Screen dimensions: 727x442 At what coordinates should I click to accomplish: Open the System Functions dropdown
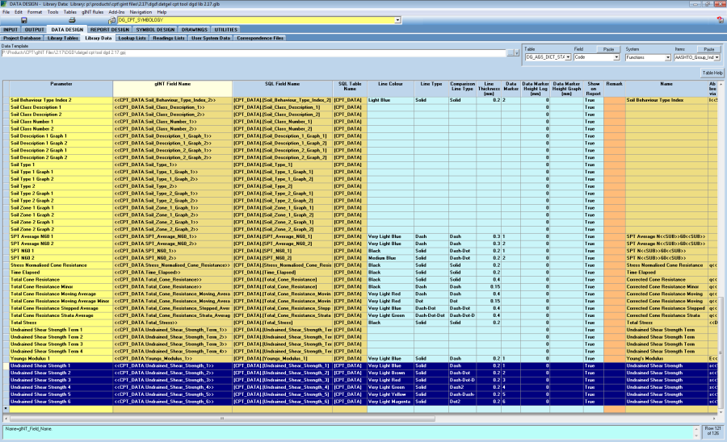point(667,57)
